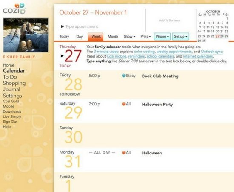Click the orange All dot on Halloween event

coord(123,153)
